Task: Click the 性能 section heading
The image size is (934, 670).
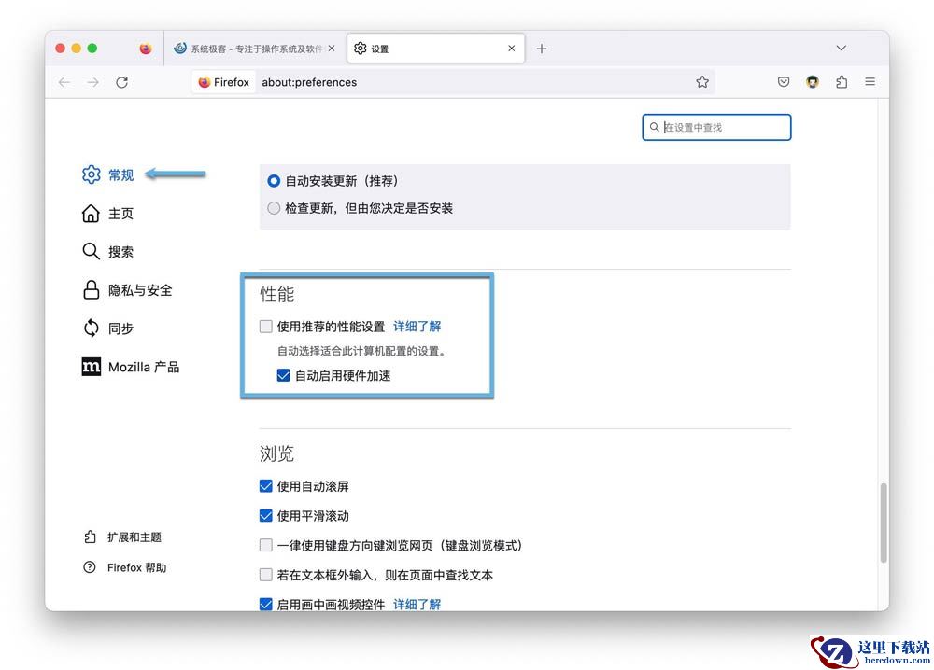Action: pyautogui.click(x=277, y=295)
